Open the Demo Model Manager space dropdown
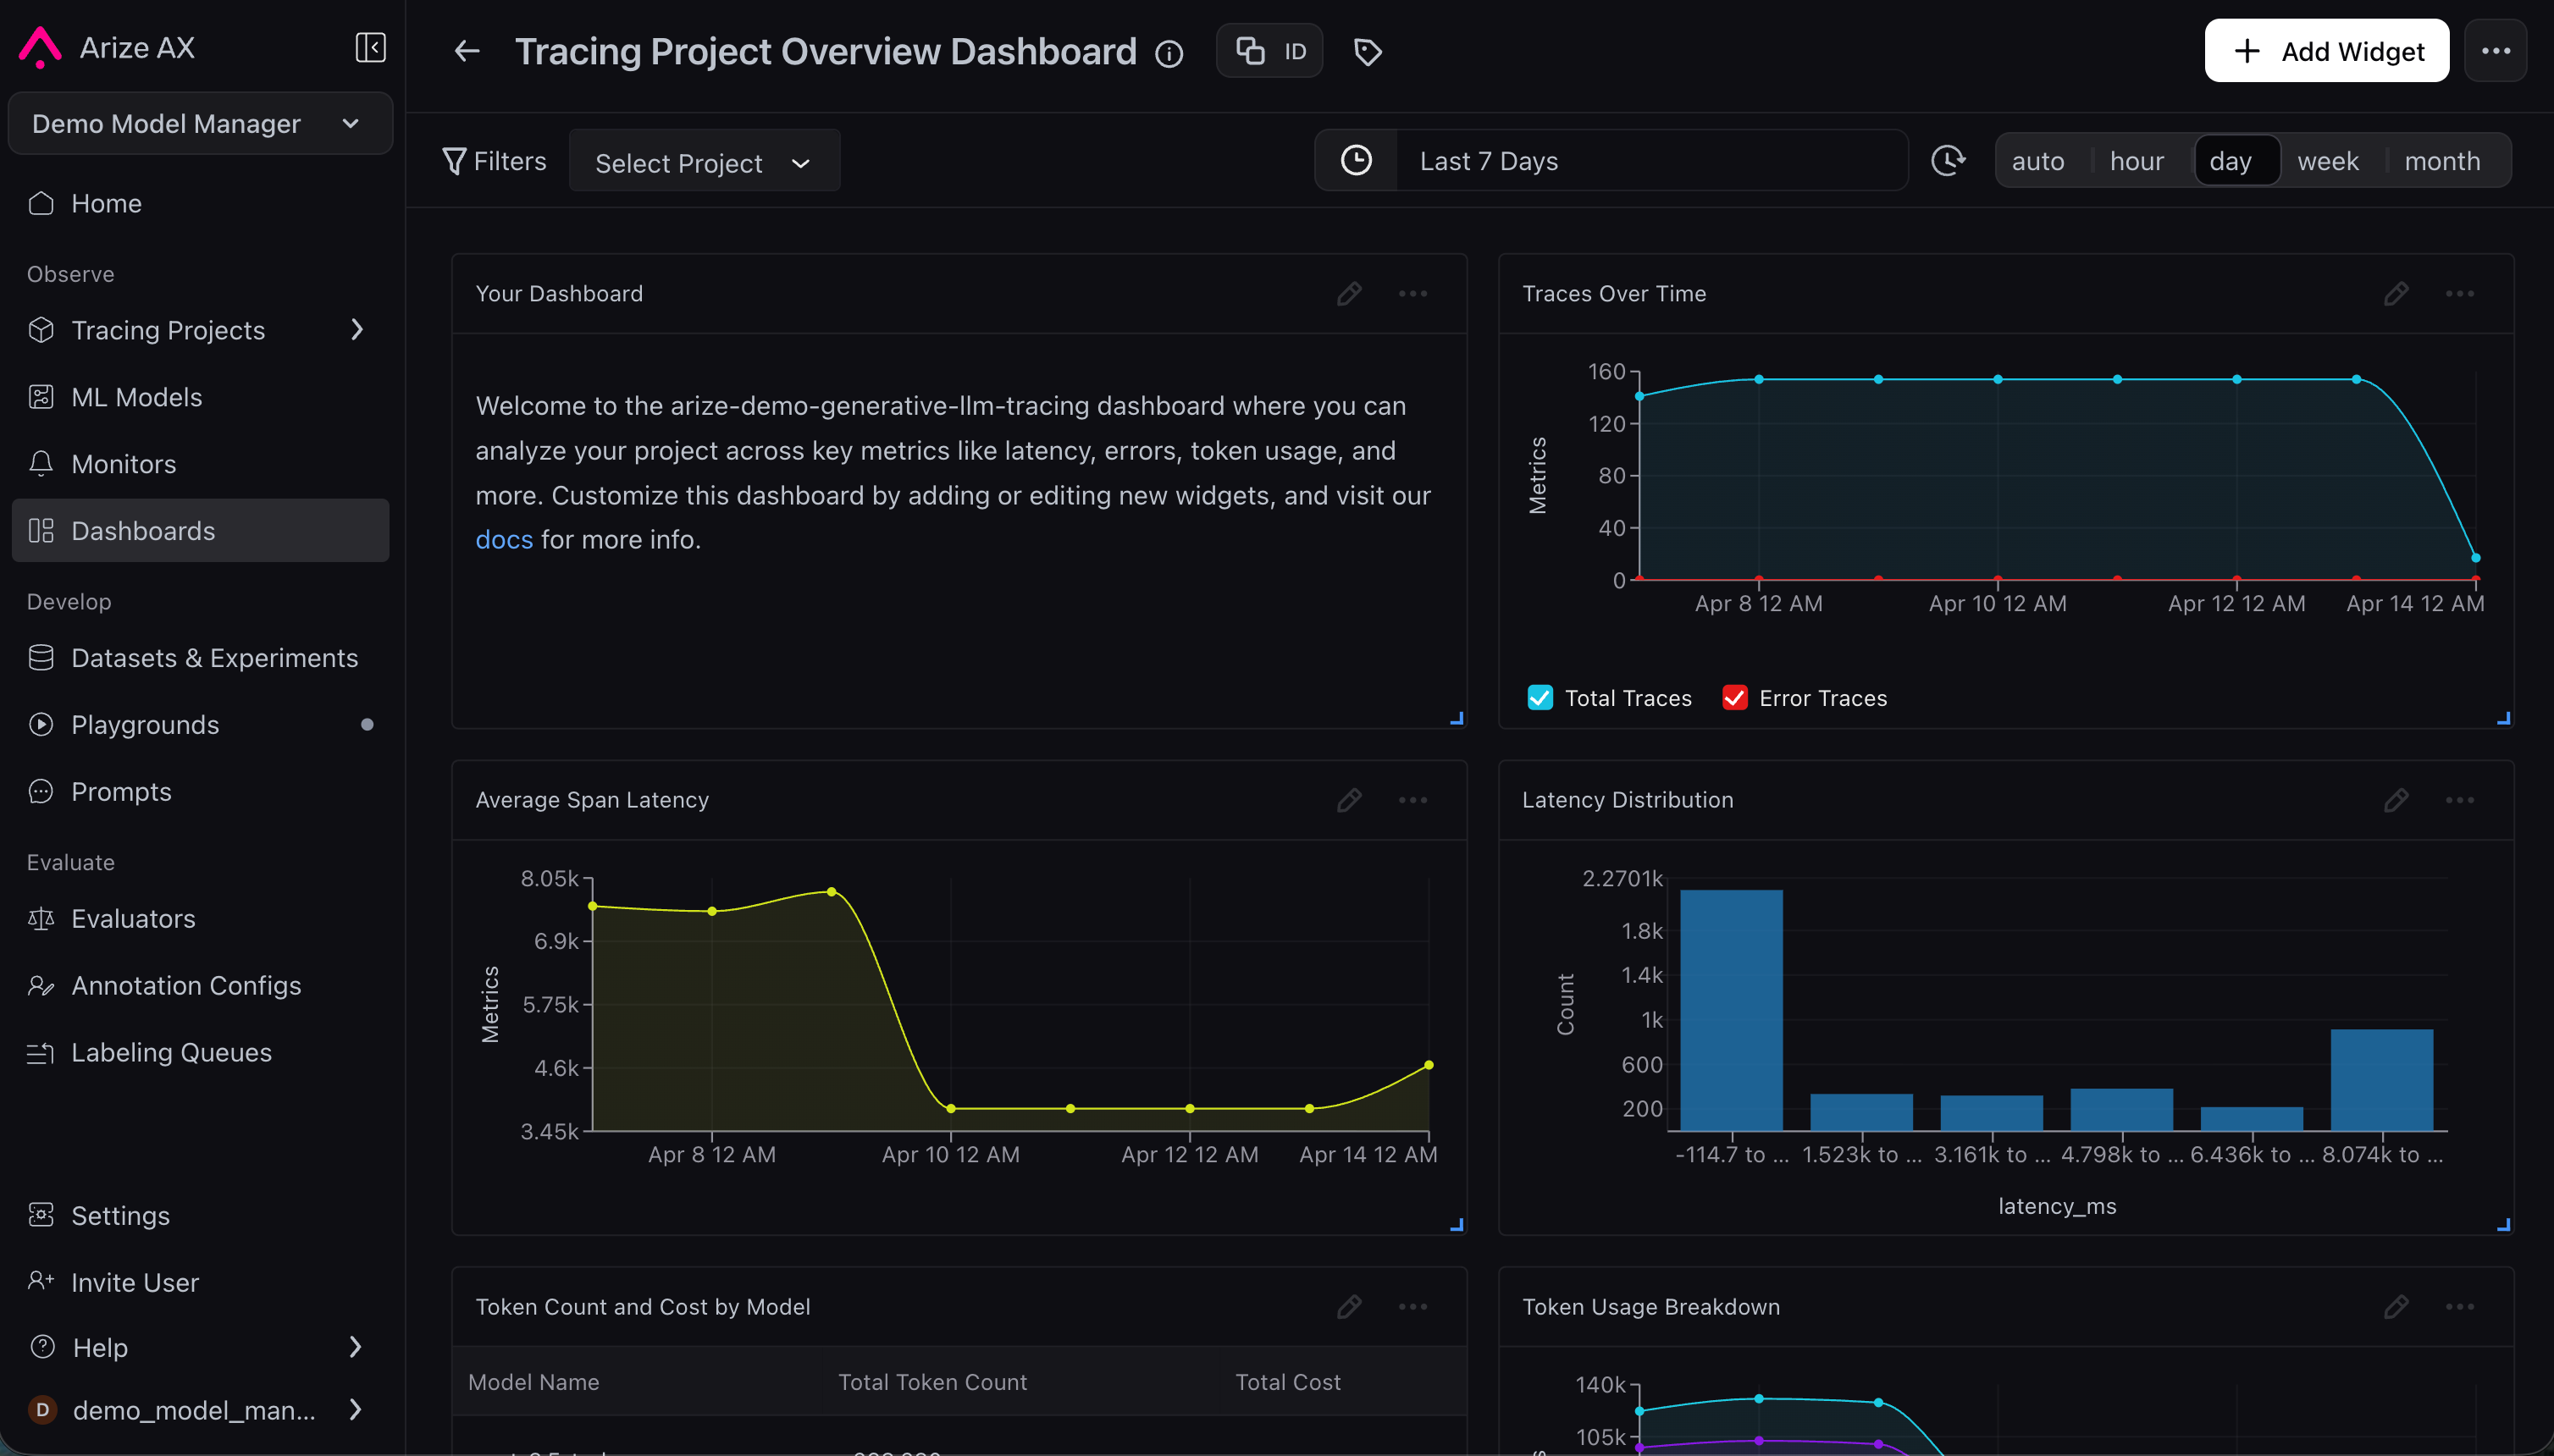 tap(200, 123)
